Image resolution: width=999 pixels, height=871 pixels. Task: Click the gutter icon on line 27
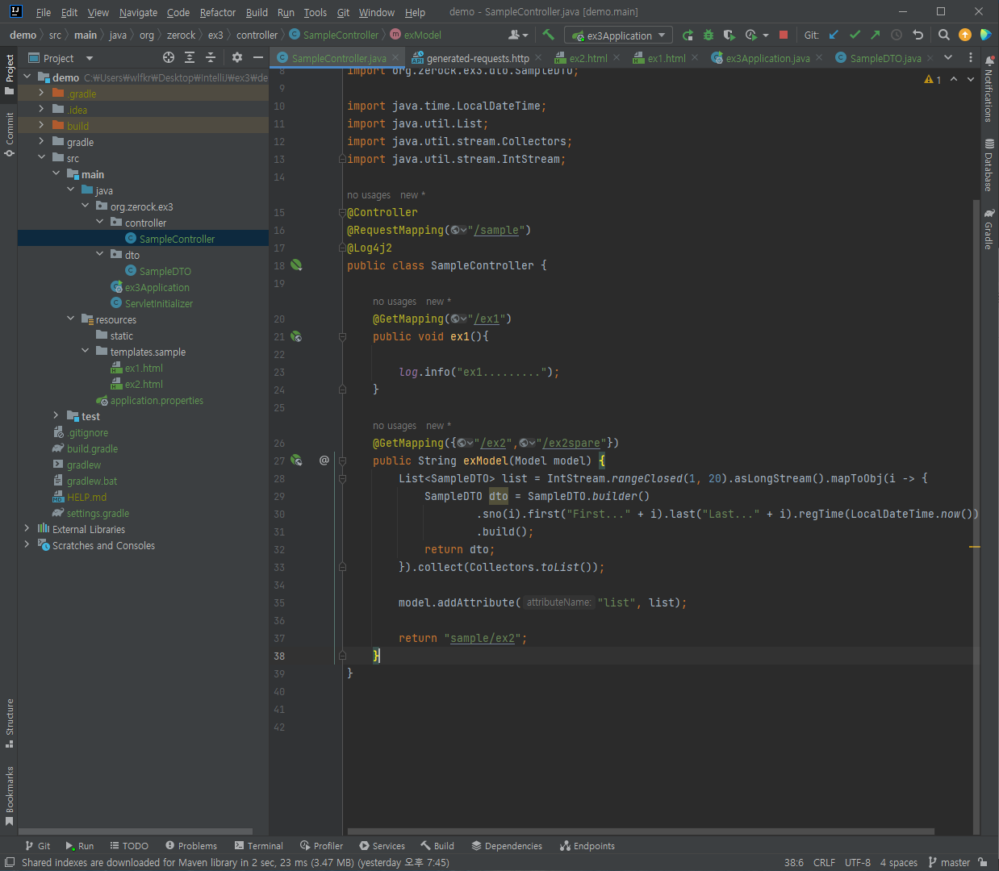tap(296, 461)
